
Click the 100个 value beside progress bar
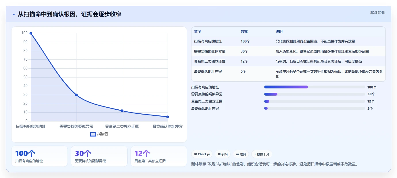372,87
